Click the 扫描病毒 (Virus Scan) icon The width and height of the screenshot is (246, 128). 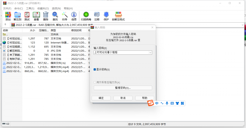click(x=86, y=16)
